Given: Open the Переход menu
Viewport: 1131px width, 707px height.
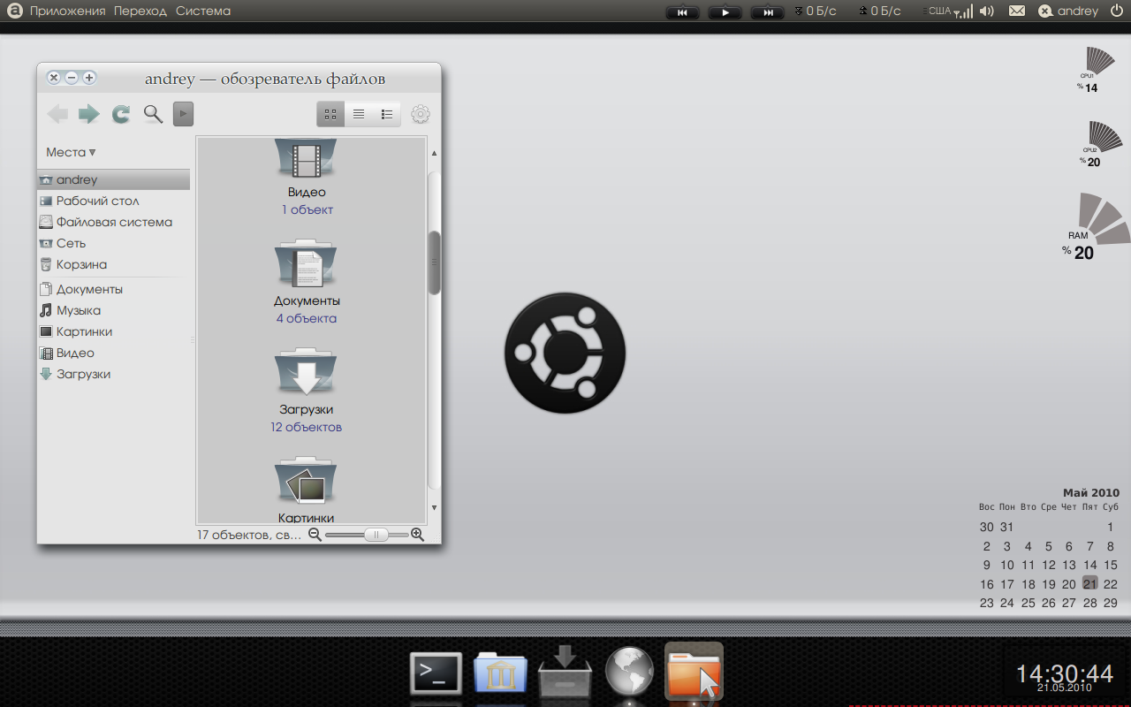Looking at the screenshot, I should [140, 11].
